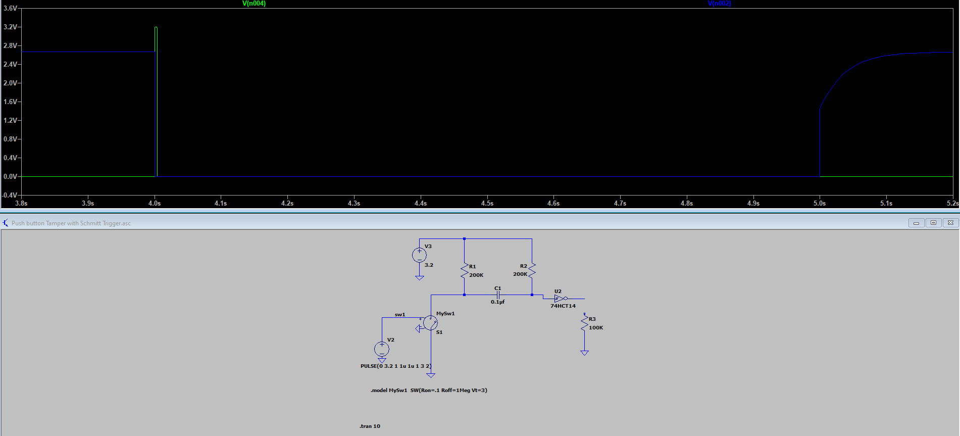Click the .model MySw1 SW directive

(x=429, y=390)
